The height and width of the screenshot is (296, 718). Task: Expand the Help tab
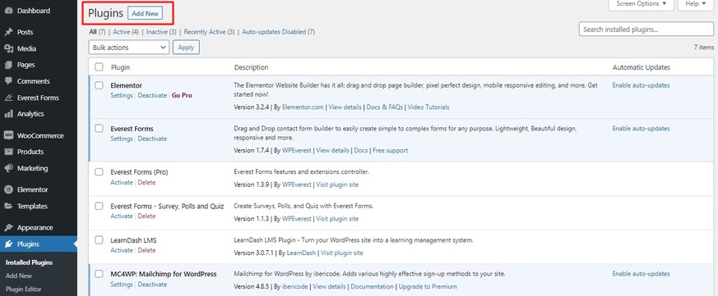(x=695, y=4)
